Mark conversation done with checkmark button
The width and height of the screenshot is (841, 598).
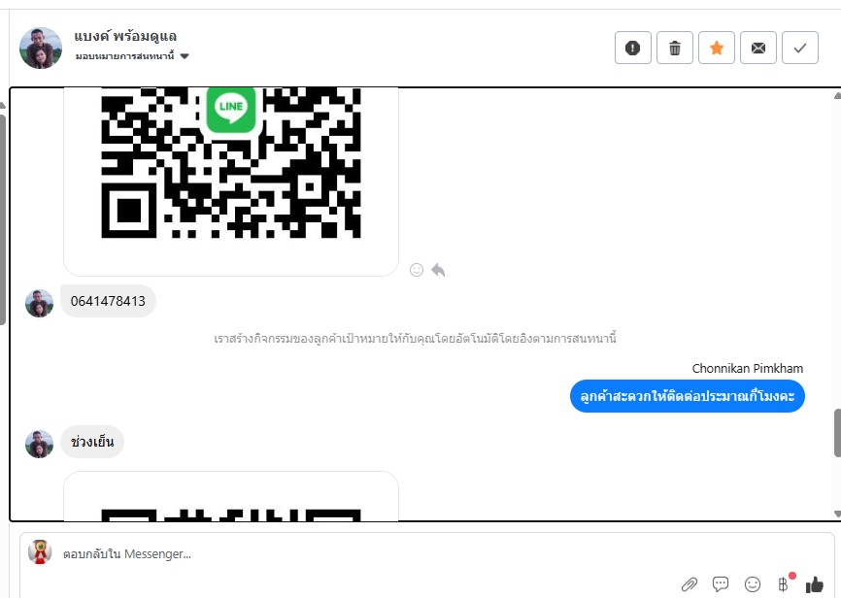800,48
